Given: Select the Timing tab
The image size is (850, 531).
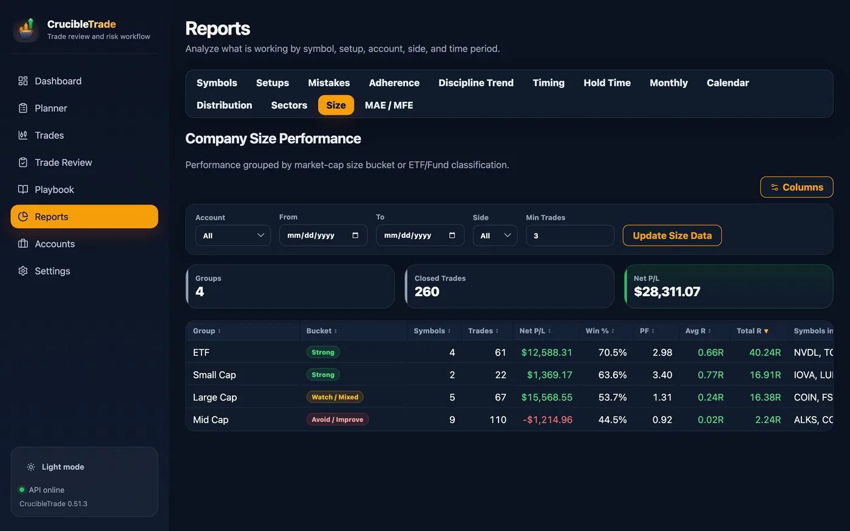Looking at the screenshot, I should point(549,83).
